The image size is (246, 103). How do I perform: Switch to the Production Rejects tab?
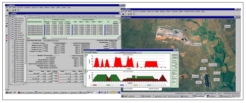click(x=45, y=16)
